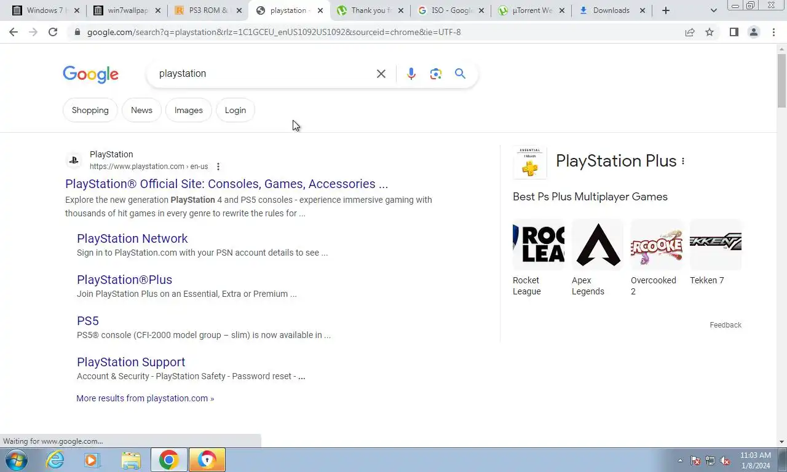View more results from playstation.com
This screenshot has width=787, height=472.
point(145,398)
